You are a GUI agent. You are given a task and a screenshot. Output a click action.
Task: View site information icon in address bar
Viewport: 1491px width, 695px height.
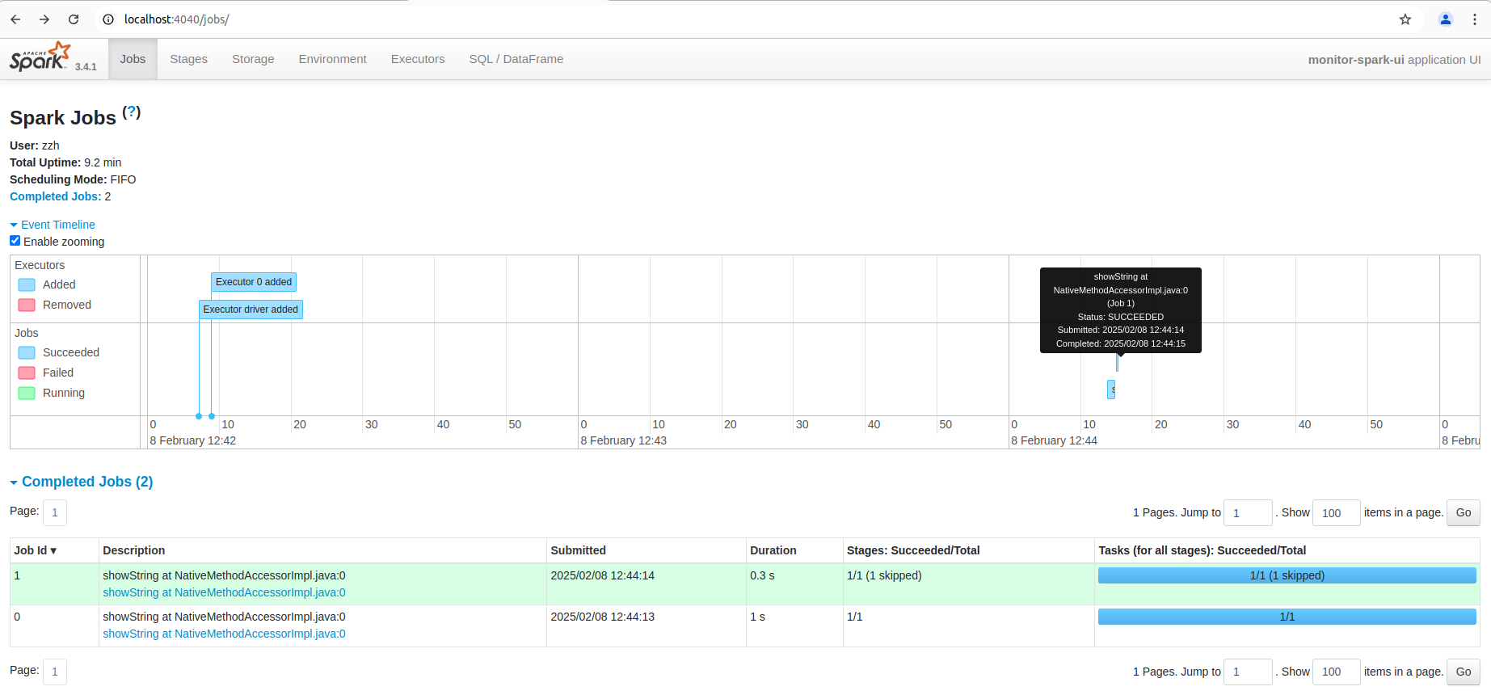(108, 19)
